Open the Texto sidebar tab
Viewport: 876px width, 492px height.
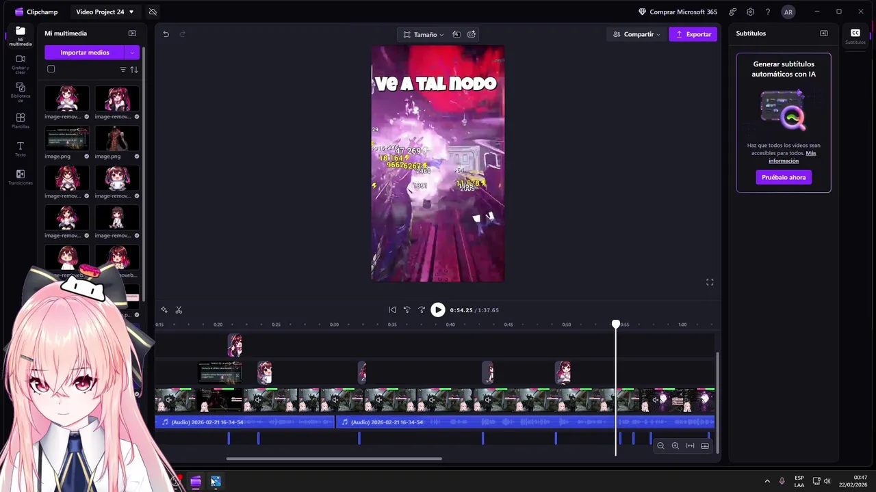(20, 149)
